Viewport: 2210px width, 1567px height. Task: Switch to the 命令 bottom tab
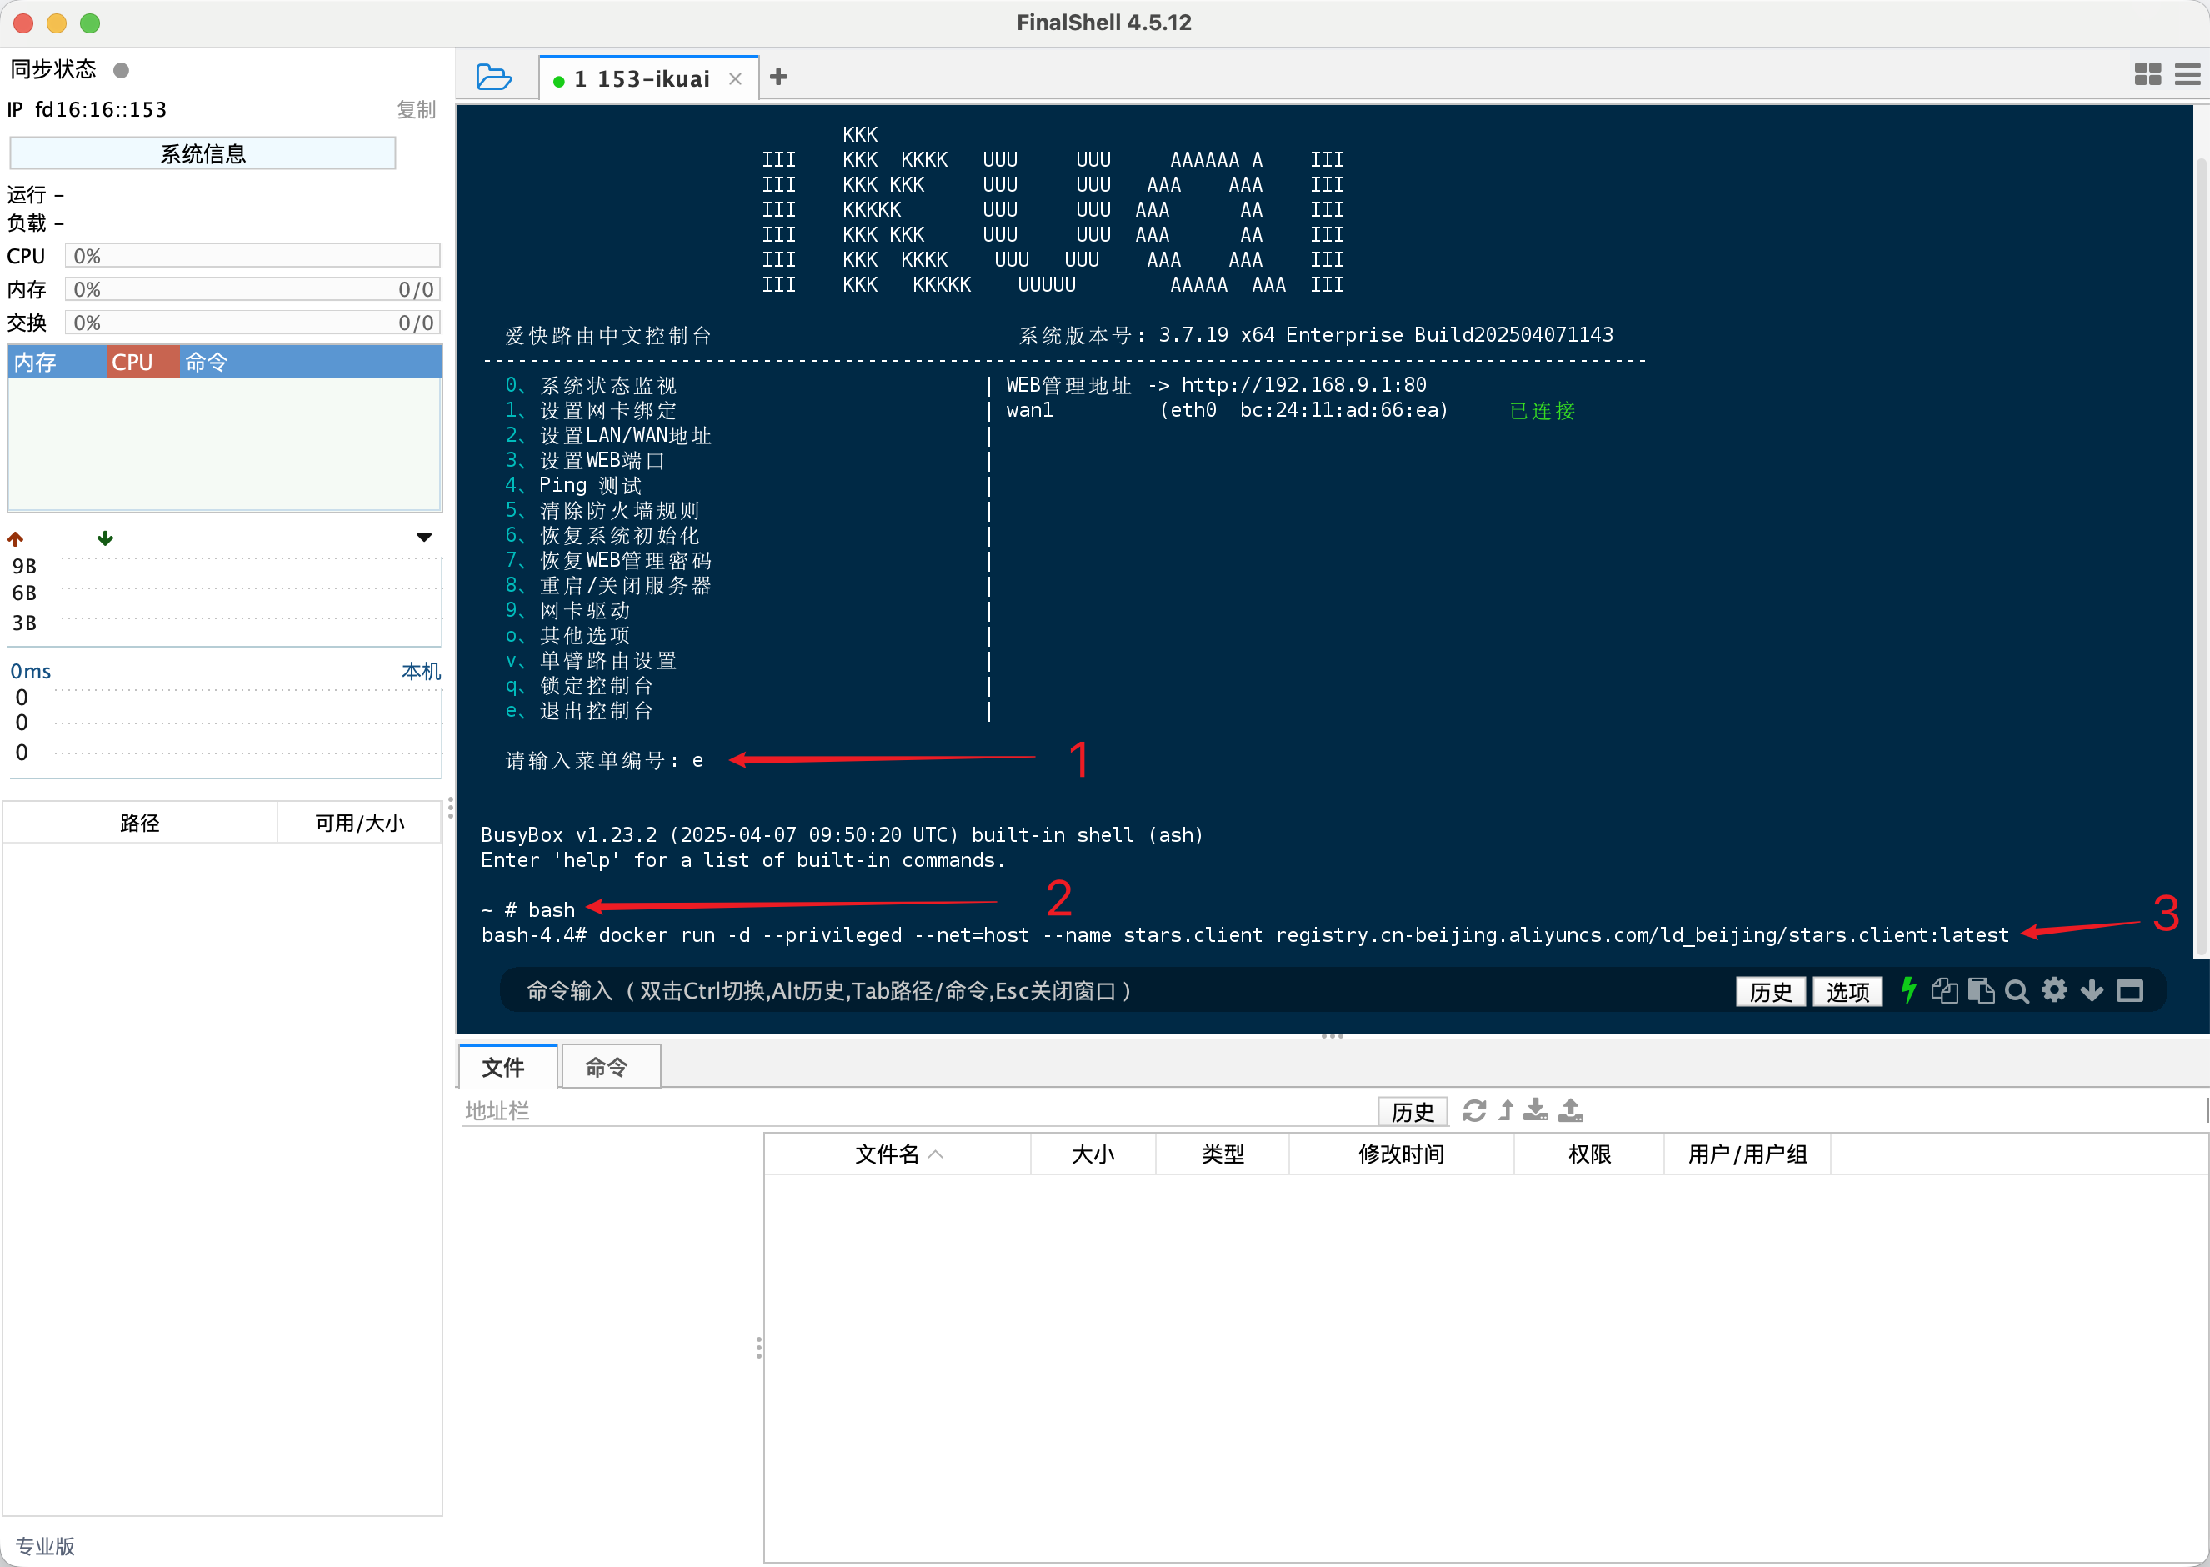tap(607, 1067)
